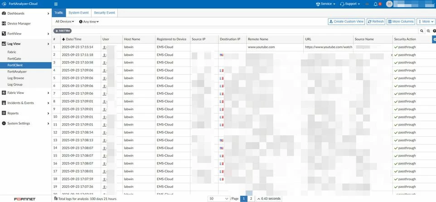Click the user icon in row 1
The width and height of the screenshot is (436, 202).
tap(104, 47)
